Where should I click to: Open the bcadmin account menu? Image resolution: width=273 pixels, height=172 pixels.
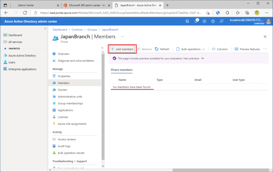click(x=250, y=21)
